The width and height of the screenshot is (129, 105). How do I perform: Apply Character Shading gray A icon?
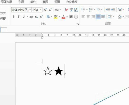(x=71, y=17)
